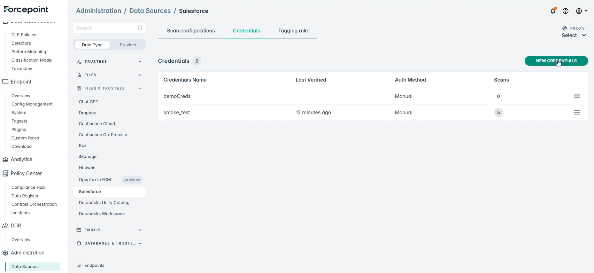Select the Credentials tab
Image resolution: width=594 pixels, height=273 pixels.
coord(247,31)
